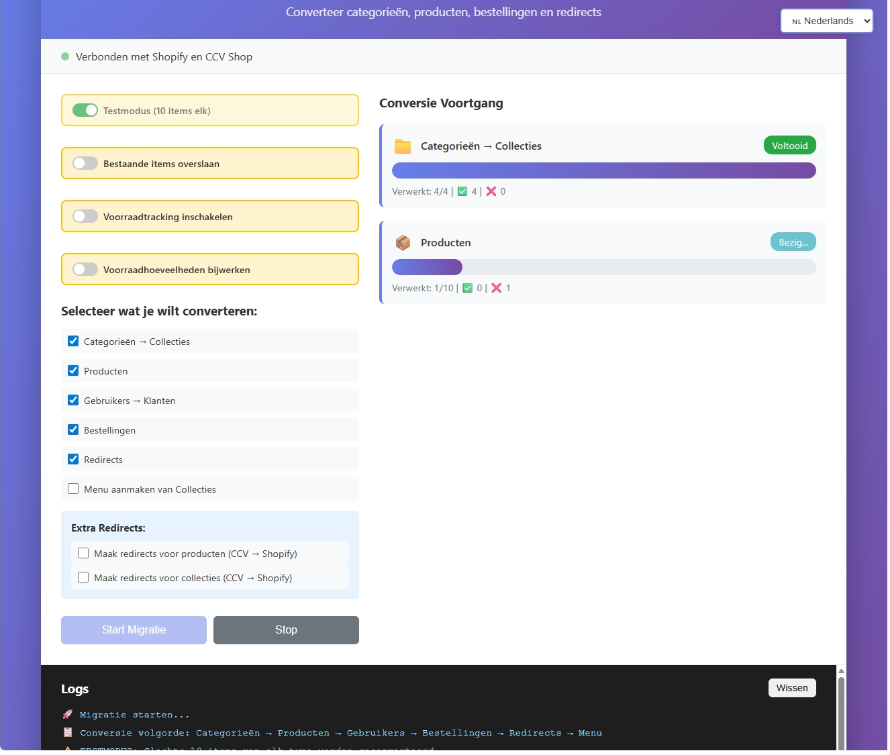The height and width of the screenshot is (755, 890).
Task: Click the logs panel scrollbar up arrow
Action: click(841, 670)
